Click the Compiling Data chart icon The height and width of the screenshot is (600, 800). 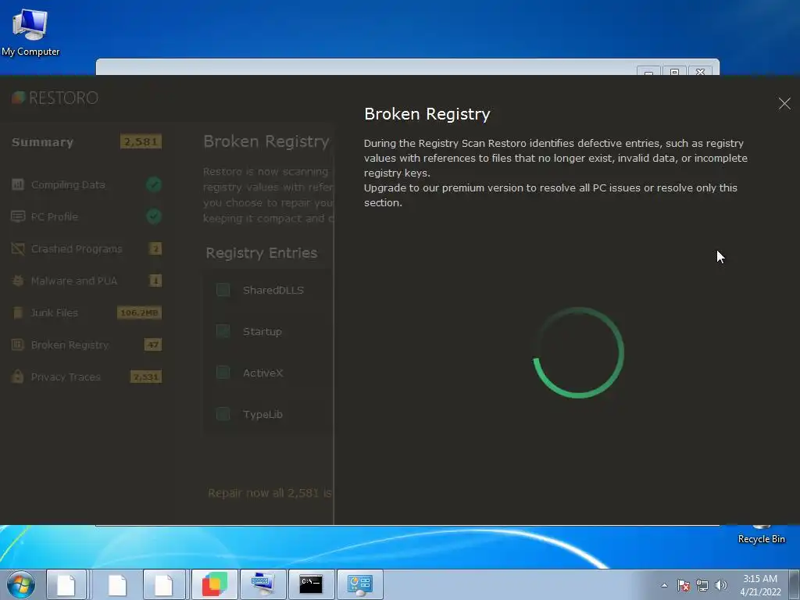tap(18, 184)
